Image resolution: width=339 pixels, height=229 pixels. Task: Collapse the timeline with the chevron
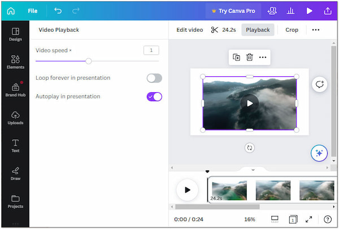[x=253, y=169]
